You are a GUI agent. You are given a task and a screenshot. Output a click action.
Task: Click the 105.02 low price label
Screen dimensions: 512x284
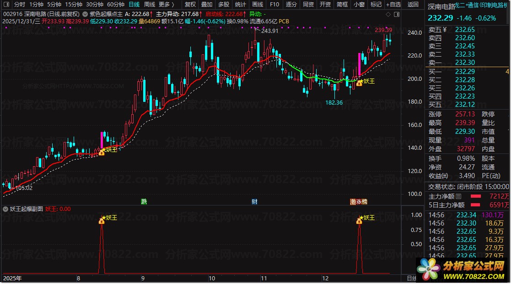click(24, 188)
